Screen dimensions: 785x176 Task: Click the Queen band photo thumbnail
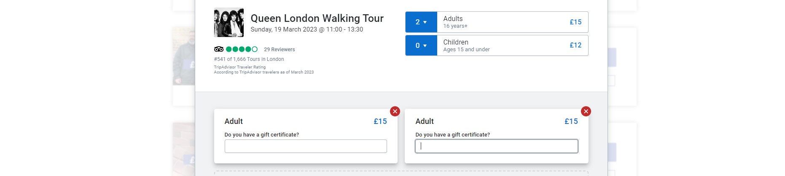pyautogui.click(x=229, y=22)
